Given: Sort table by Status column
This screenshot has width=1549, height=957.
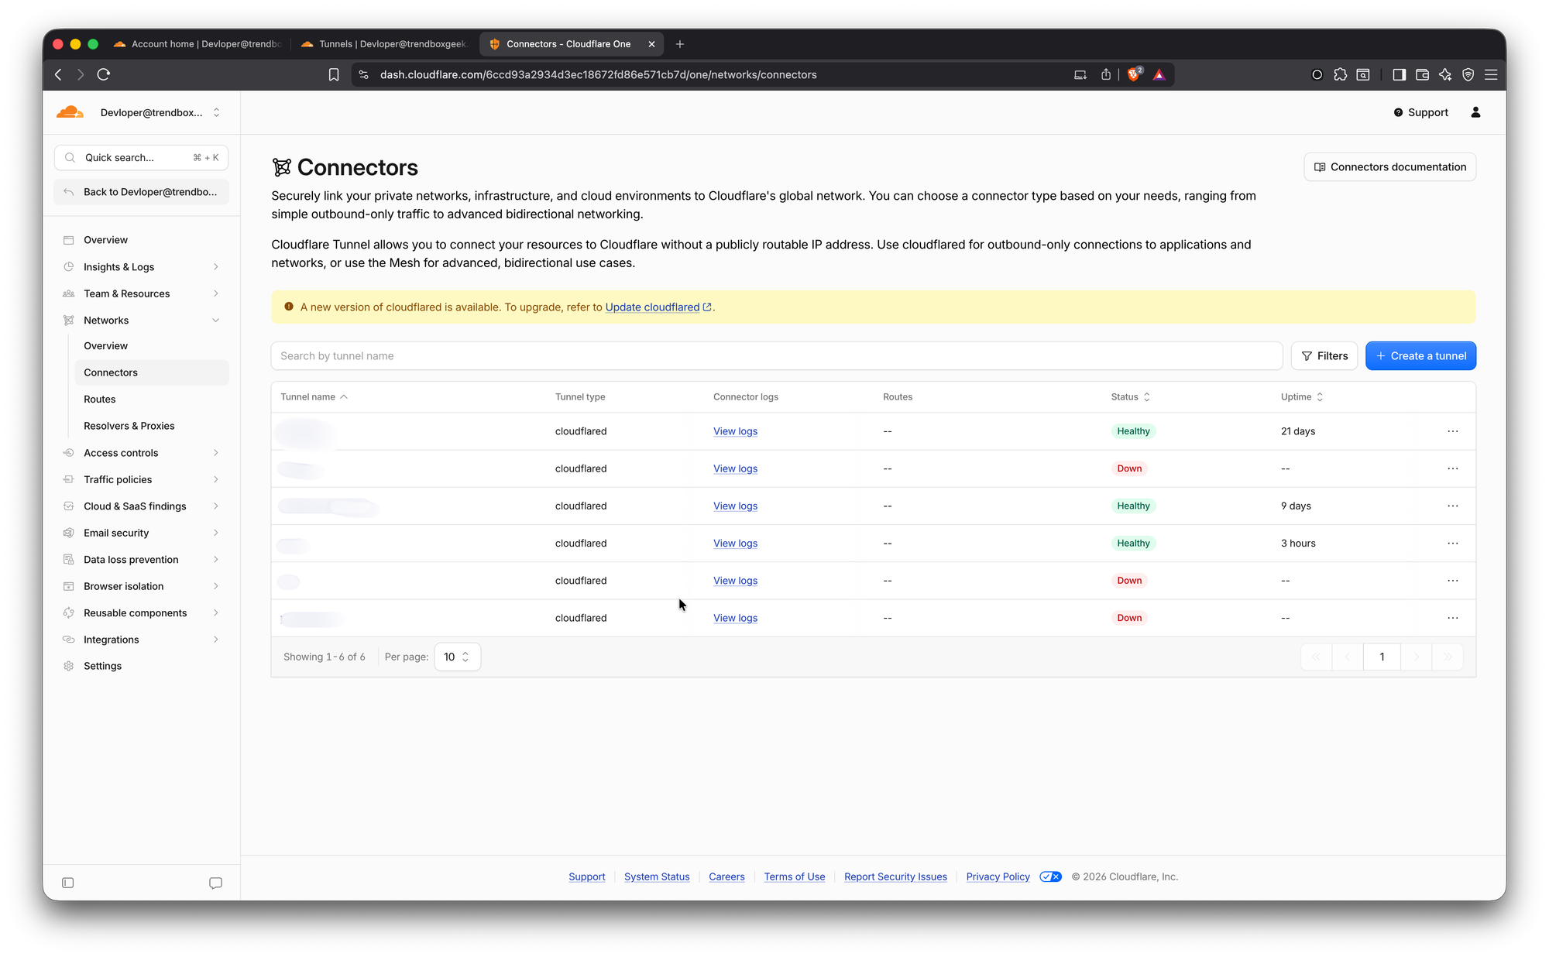Looking at the screenshot, I should click(1130, 396).
